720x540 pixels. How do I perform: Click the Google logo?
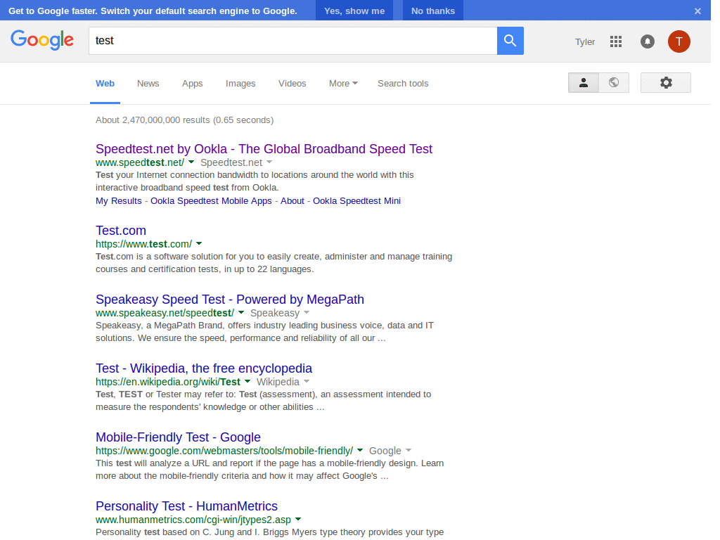pyautogui.click(x=42, y=40)
